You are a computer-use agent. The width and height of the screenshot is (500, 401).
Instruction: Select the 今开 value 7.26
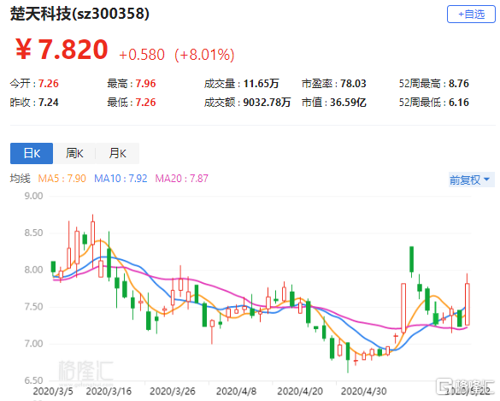pos(49,84)
